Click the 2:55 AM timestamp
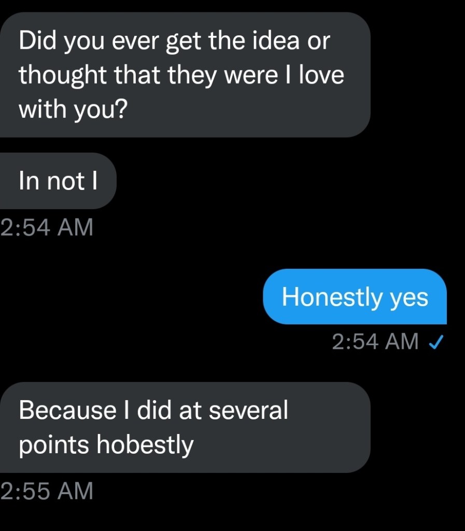 pyautogui.click(x=47, y=491)
